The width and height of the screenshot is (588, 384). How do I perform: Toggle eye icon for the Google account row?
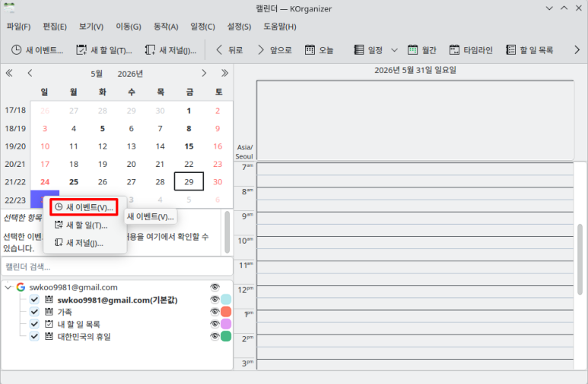[215, 287]
